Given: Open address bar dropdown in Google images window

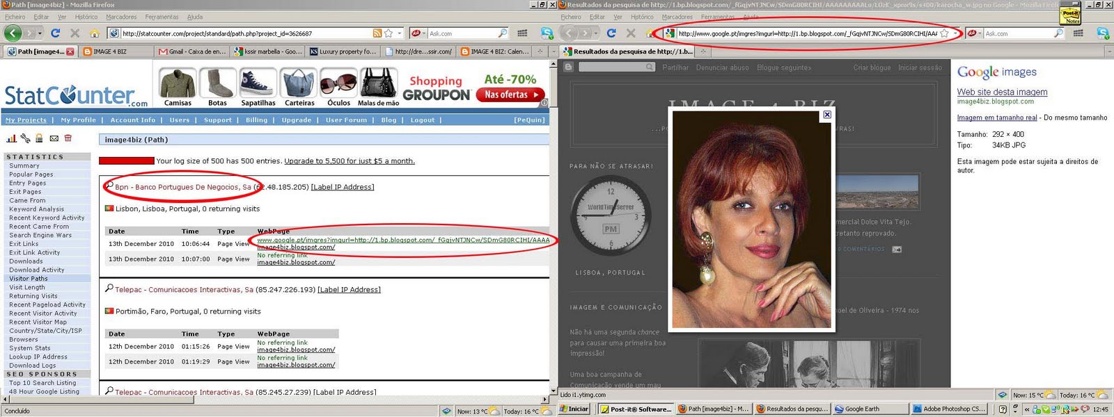Looking at the screenshot, I should [x=955, y=33].
